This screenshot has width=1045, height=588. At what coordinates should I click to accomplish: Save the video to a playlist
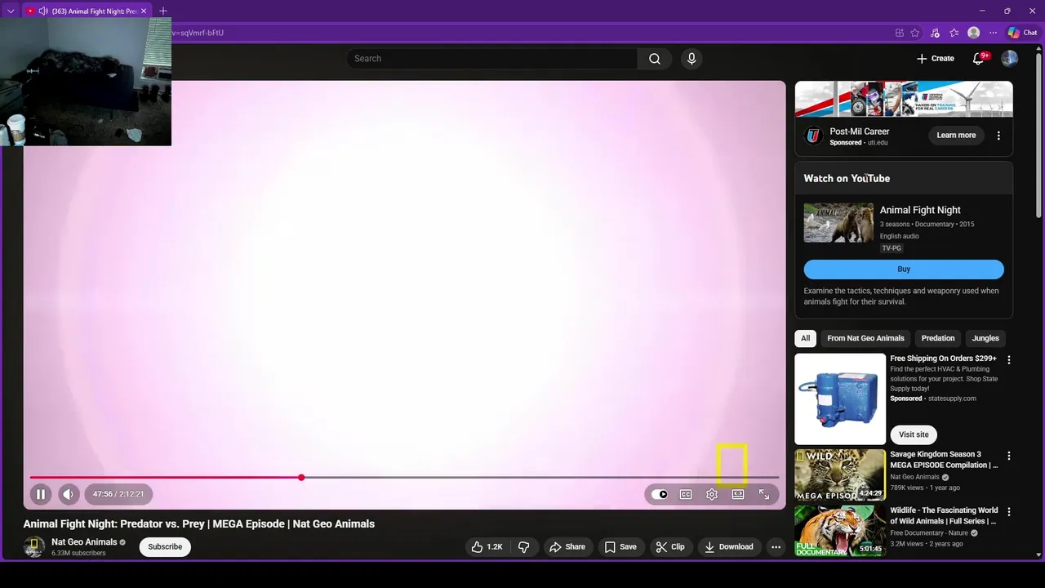(620, 547)
